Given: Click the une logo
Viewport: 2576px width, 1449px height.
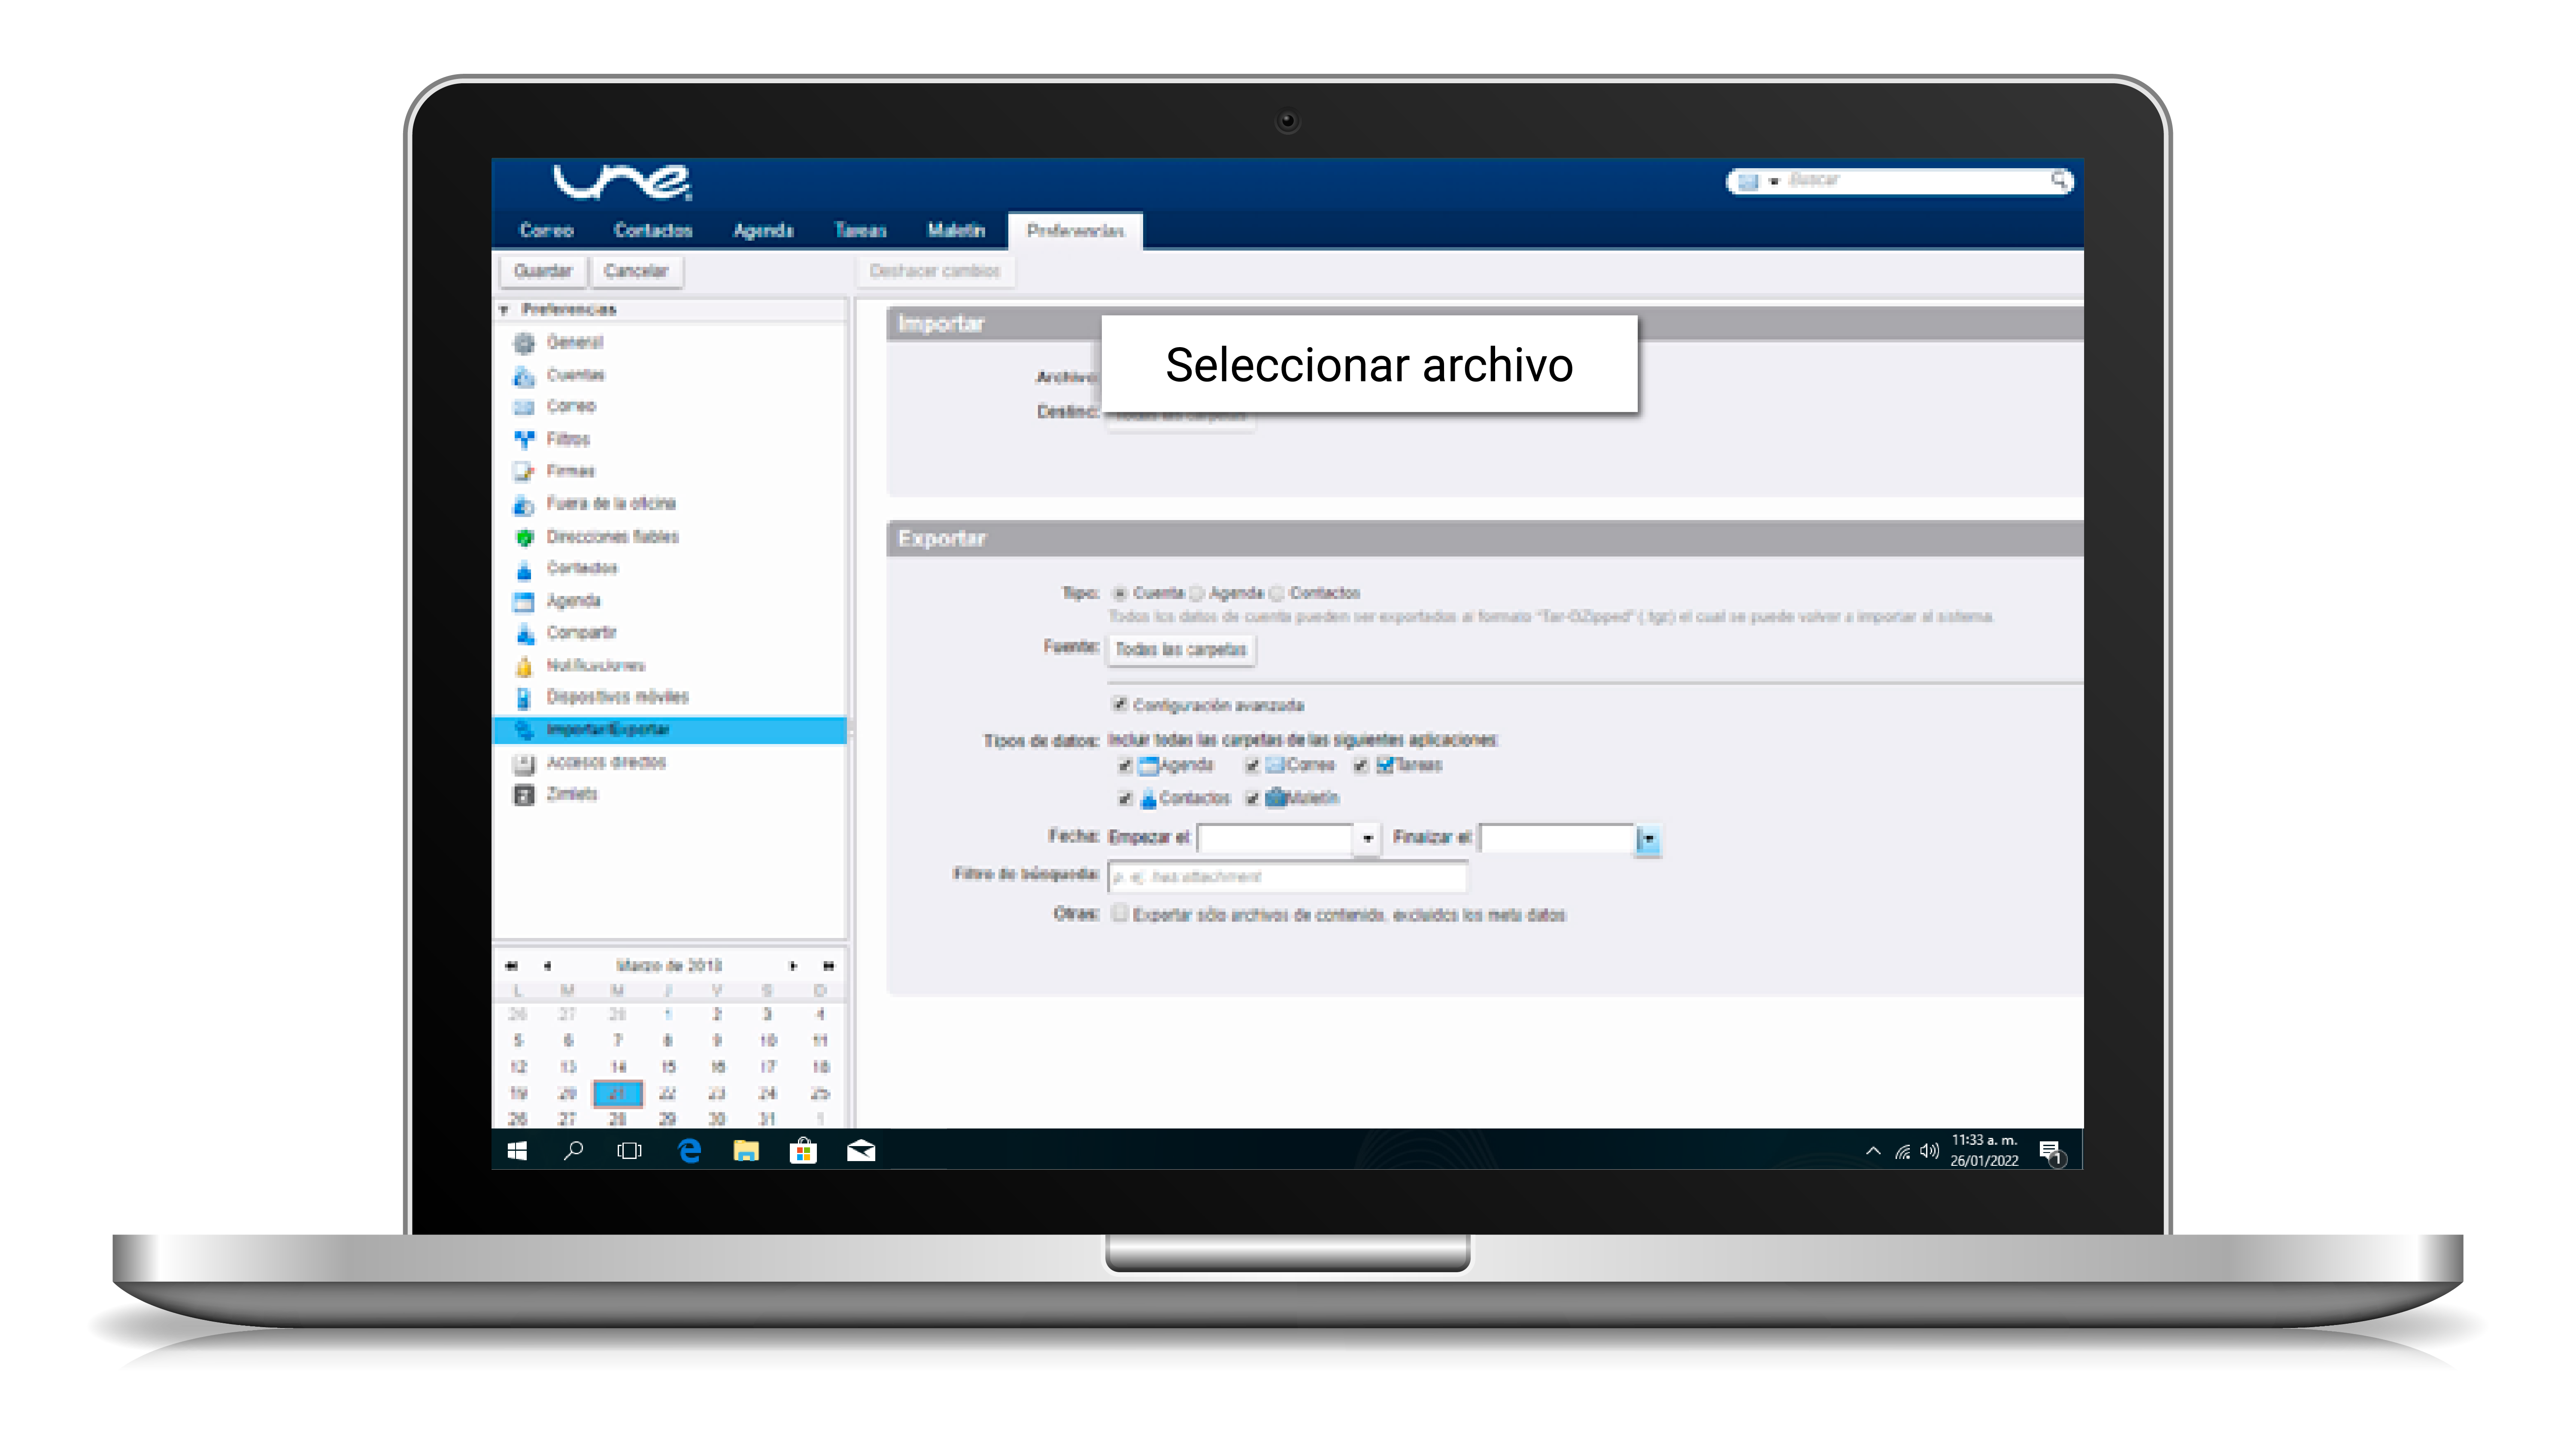Looking at the screenshot, I should (x=622, y=182).
